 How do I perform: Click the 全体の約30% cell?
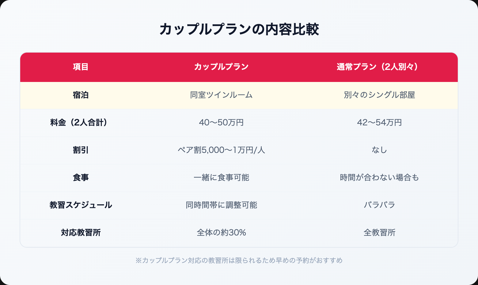pos(221,233)
